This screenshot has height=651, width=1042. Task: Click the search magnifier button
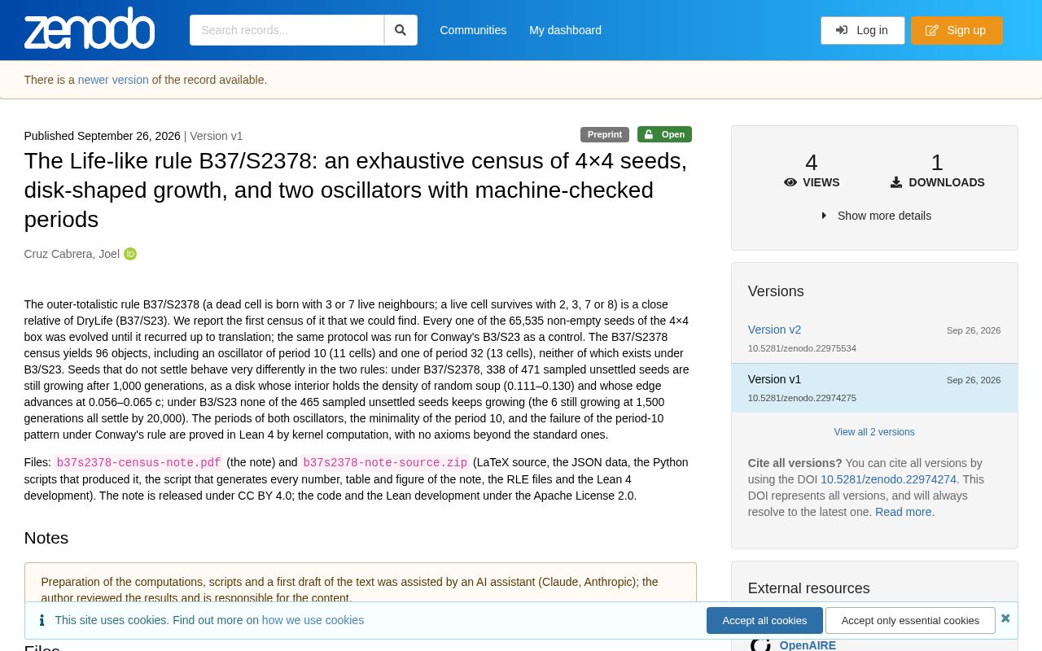tap(401, 30)
